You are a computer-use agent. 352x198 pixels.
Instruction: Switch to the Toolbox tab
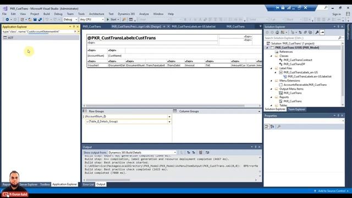click(x=45, y=184)
